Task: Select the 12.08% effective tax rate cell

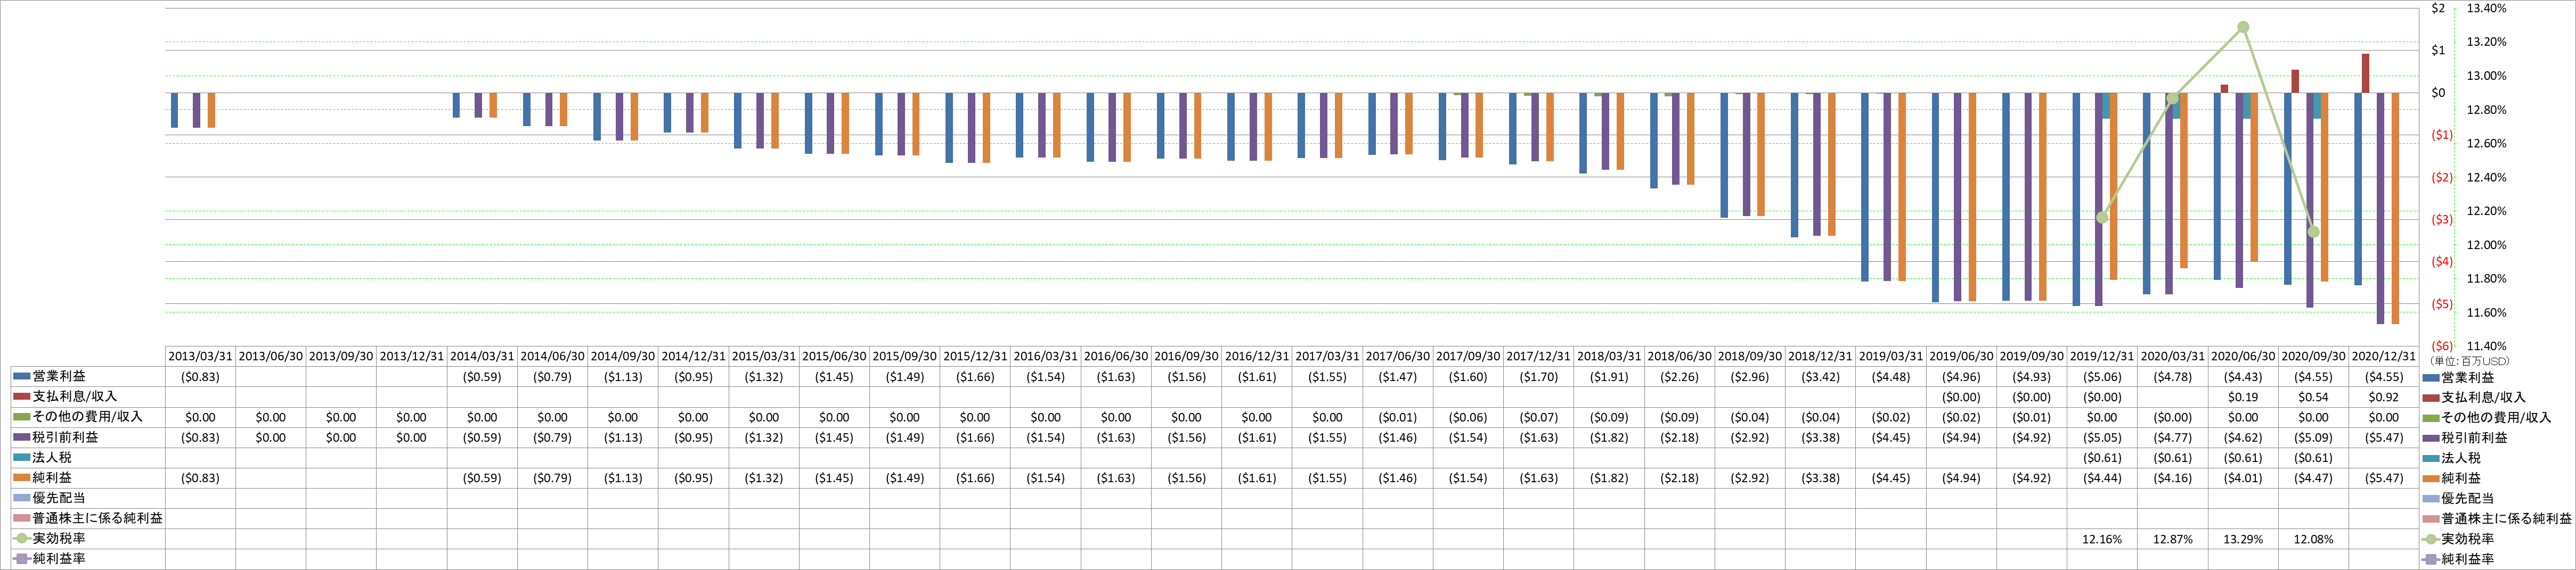Action: (x=2313, y=539)
